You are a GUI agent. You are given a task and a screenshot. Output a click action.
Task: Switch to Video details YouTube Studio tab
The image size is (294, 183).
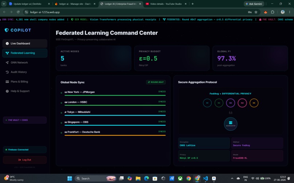[166, 4]
